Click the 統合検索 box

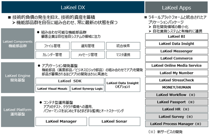click(x=123, y=46)
